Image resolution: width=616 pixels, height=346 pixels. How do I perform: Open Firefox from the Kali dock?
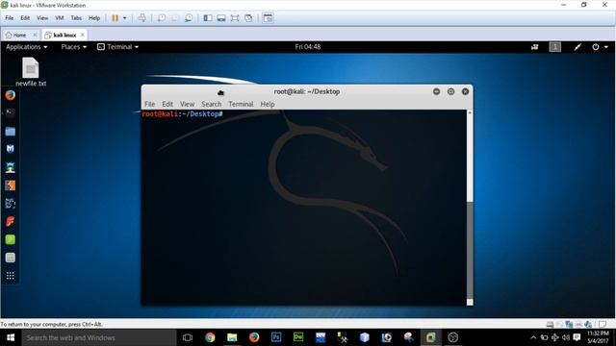point(11,95)
